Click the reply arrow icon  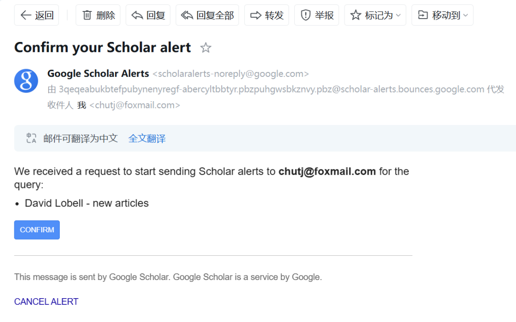(x=137, y=15)
